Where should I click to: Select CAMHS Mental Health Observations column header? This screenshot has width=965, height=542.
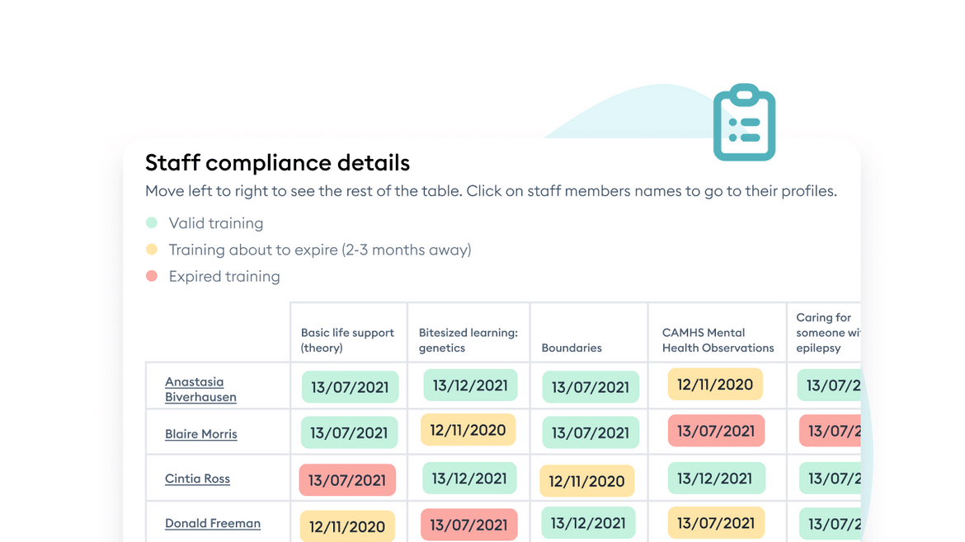[718, 340]
